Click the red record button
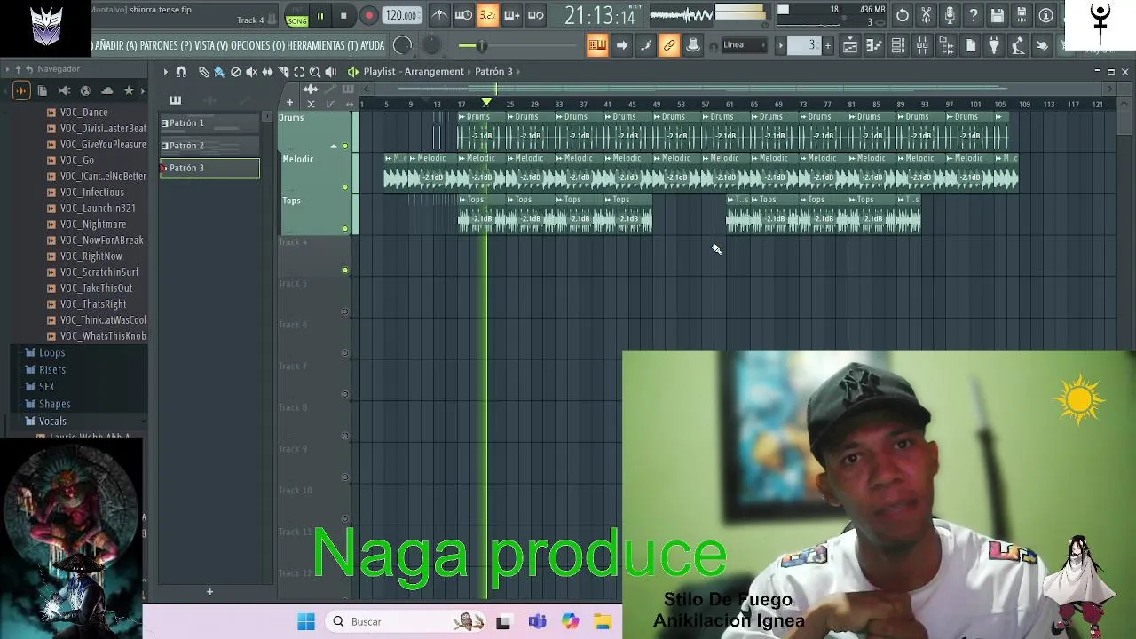Image resolution: width=1136 pixels, height=639 pixels. tap(368, 16)
